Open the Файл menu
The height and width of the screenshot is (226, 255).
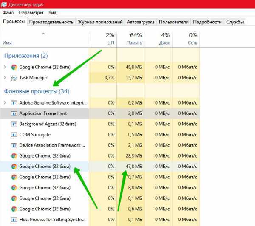(x=8, y=12)
